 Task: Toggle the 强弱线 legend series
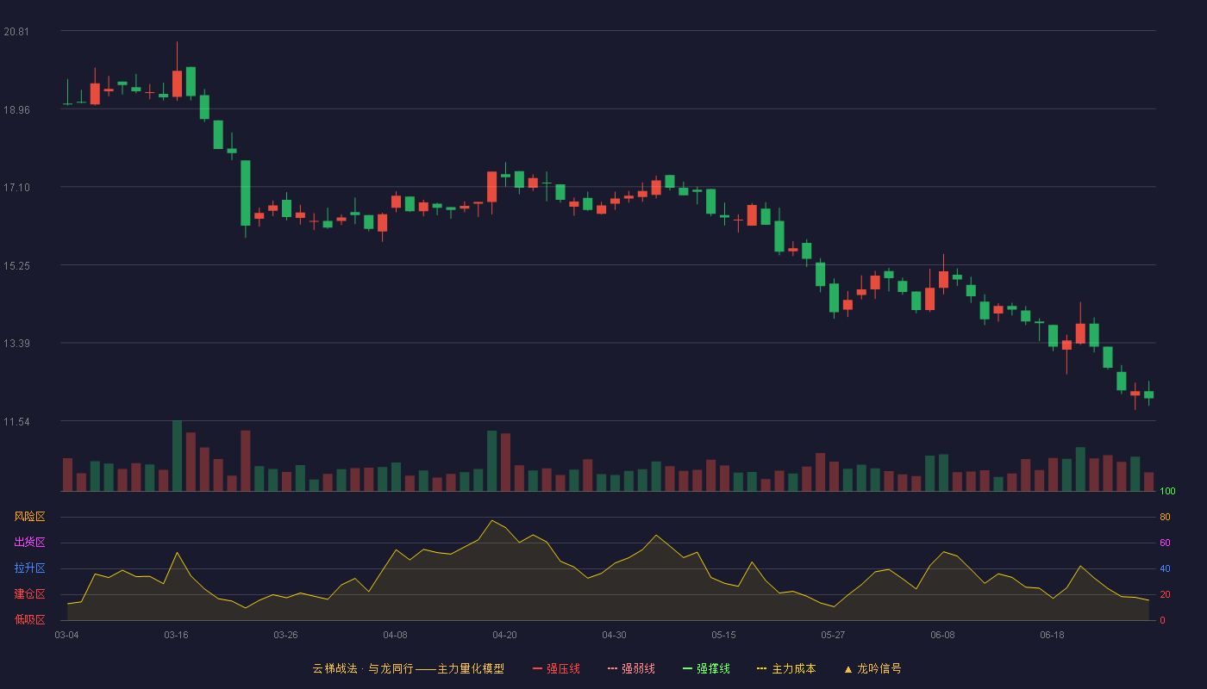tap(631, 668)
